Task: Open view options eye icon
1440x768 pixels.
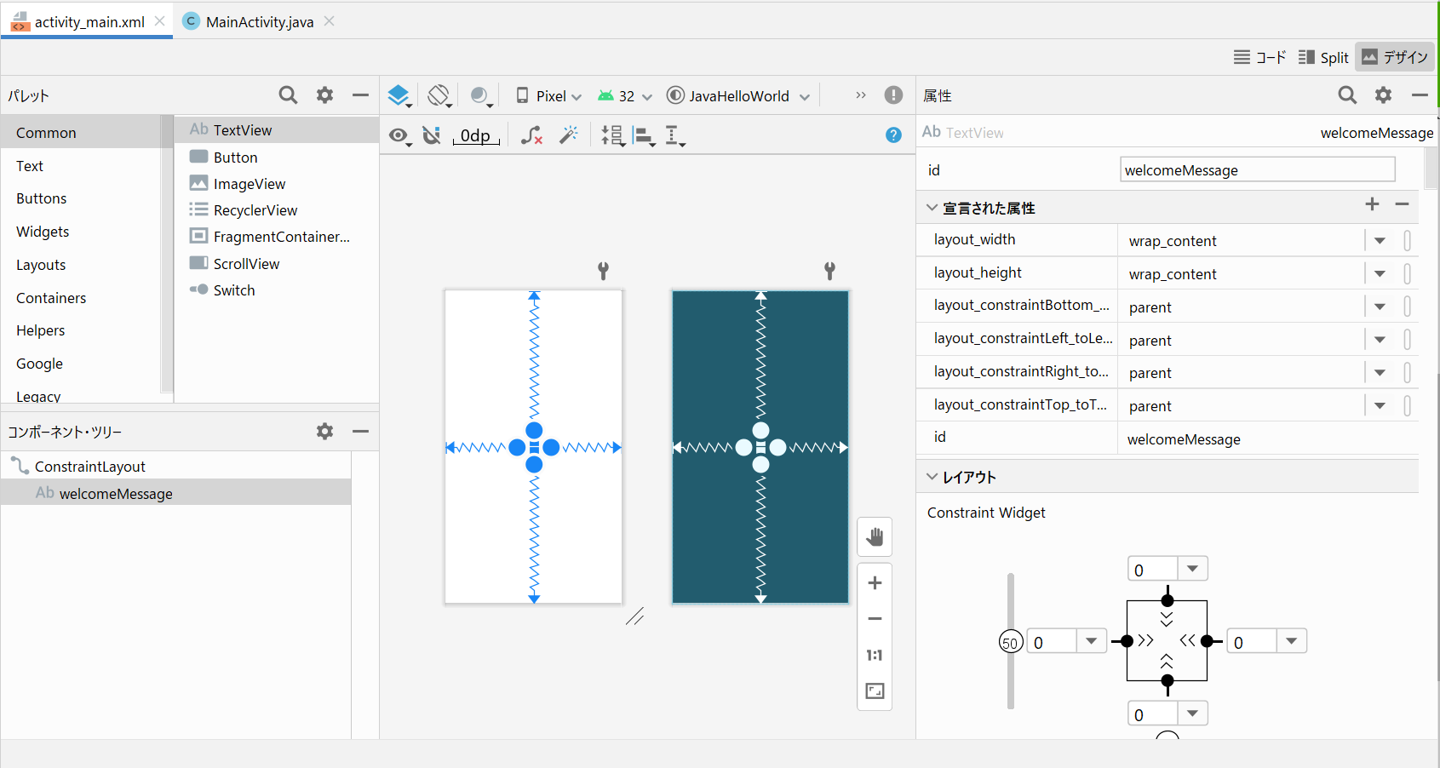Action: coord(399,135)
